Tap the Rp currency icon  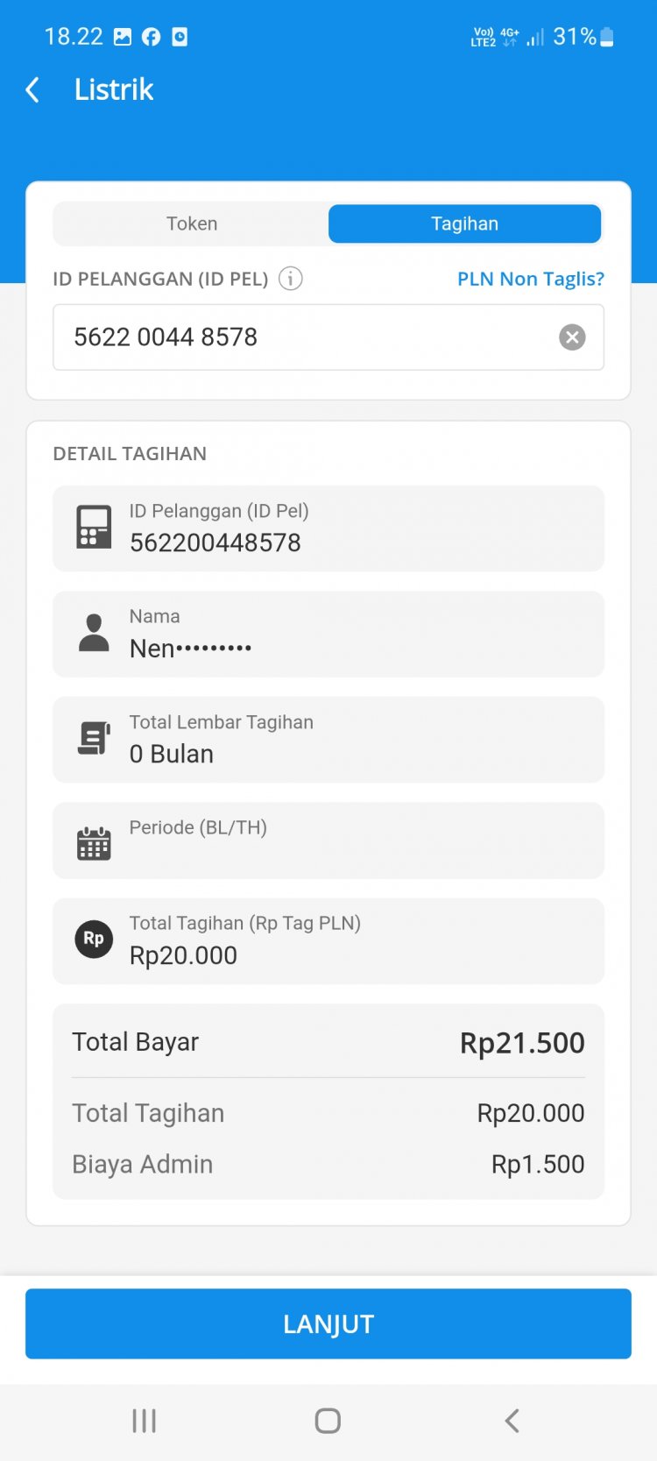pyautogui.click(x=94, y=939)
